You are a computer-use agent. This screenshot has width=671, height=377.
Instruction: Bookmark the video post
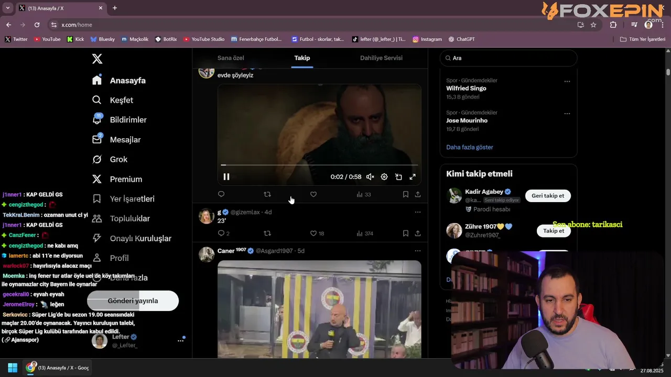pos(406,194)
